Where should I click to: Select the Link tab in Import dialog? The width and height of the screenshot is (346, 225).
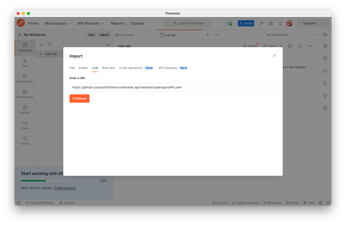[x=95, y=68]
